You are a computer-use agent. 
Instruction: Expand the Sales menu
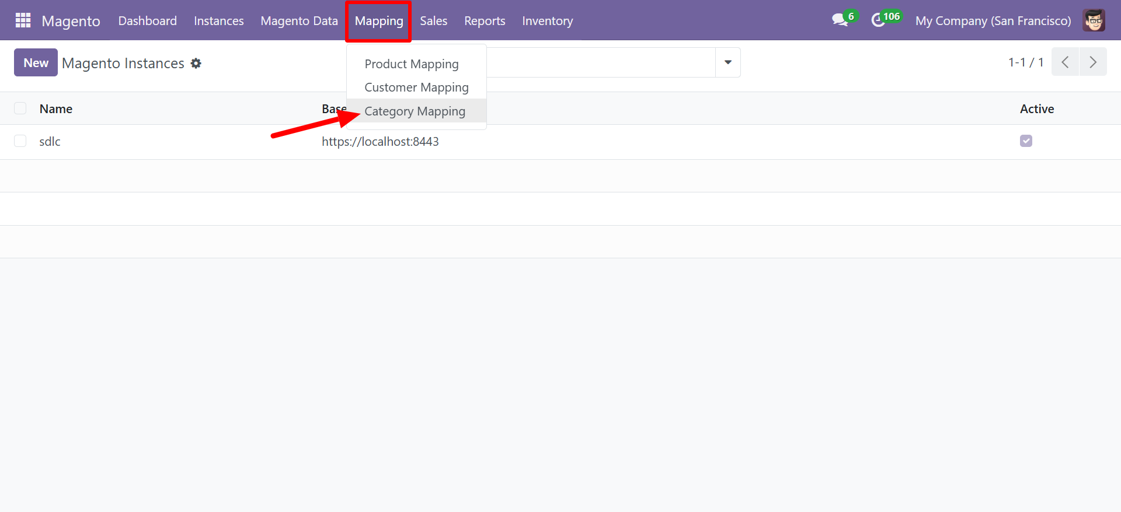(433, 21)
